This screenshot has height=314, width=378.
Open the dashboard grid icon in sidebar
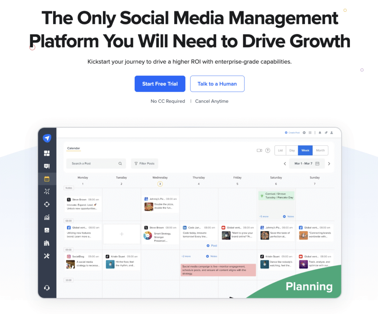(47, 153)
